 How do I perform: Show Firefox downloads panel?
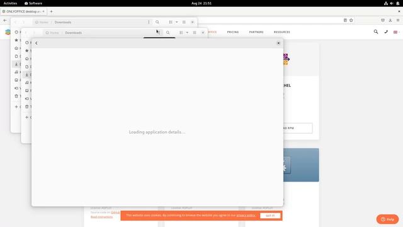(390, 20)
